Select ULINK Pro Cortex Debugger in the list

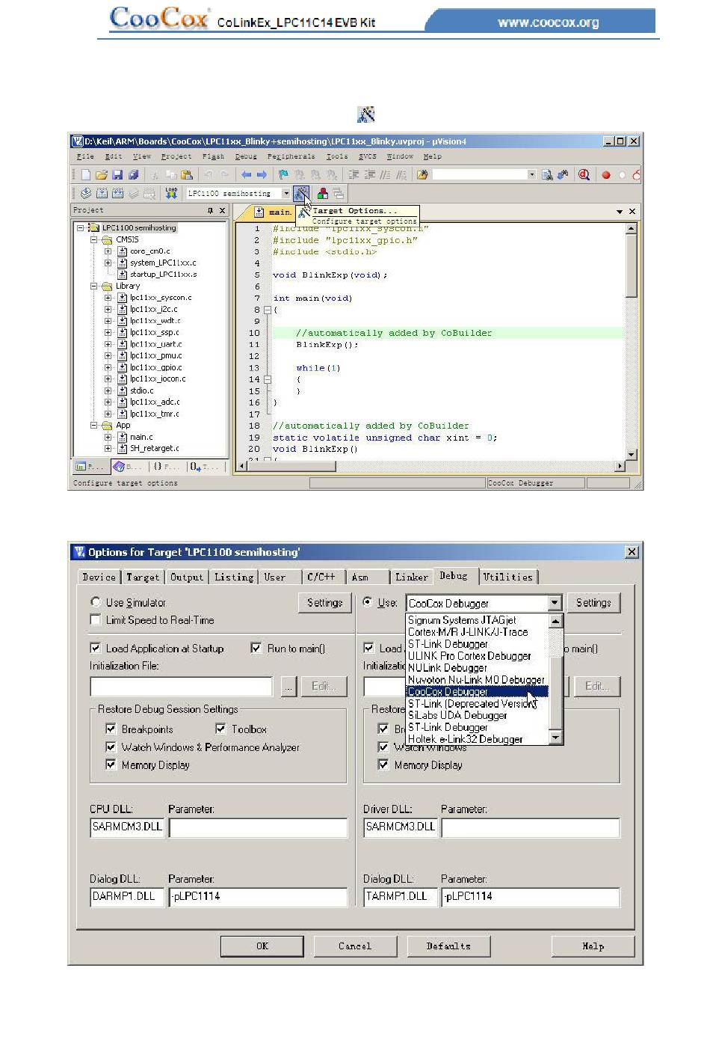pos(469,656)
